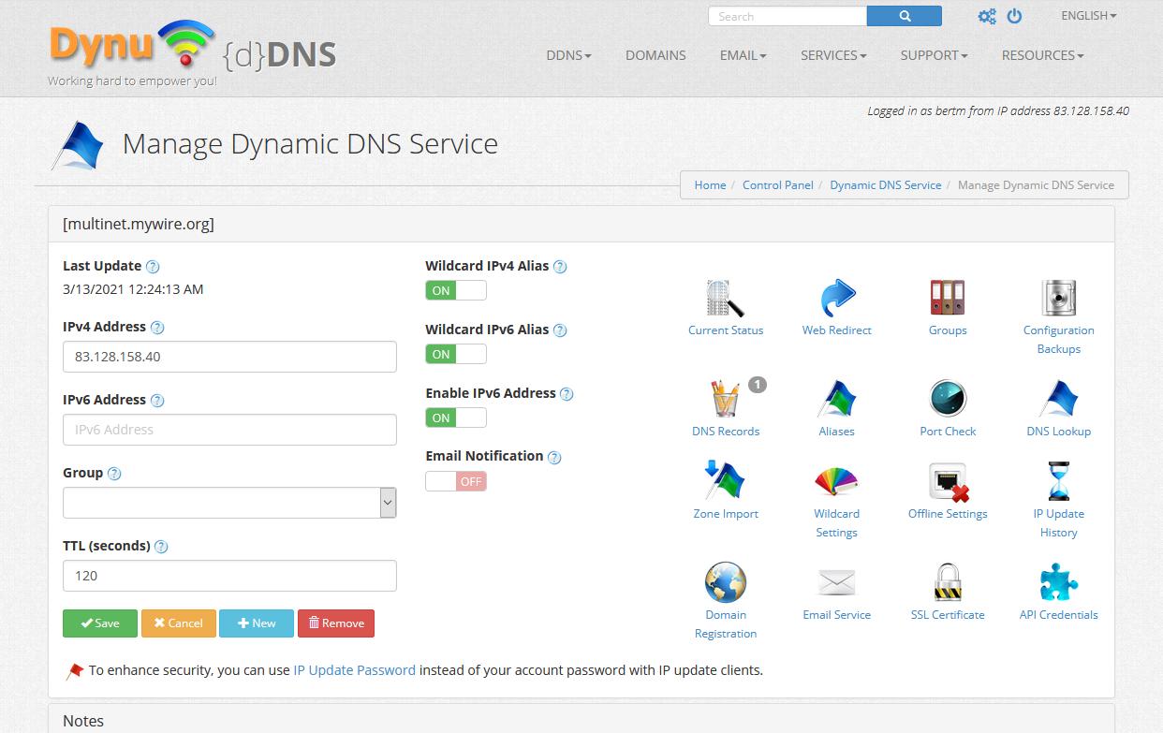Open the IP Update Password link
The height and width of the screenshot is (733, 1163).
[354, 670]
